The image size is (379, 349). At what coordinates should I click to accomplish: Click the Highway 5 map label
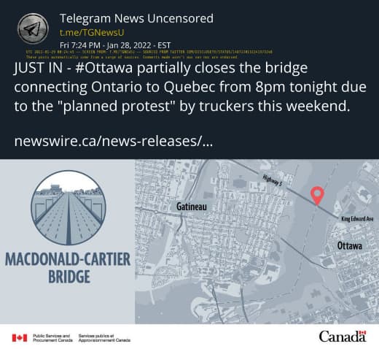point(273,180)
